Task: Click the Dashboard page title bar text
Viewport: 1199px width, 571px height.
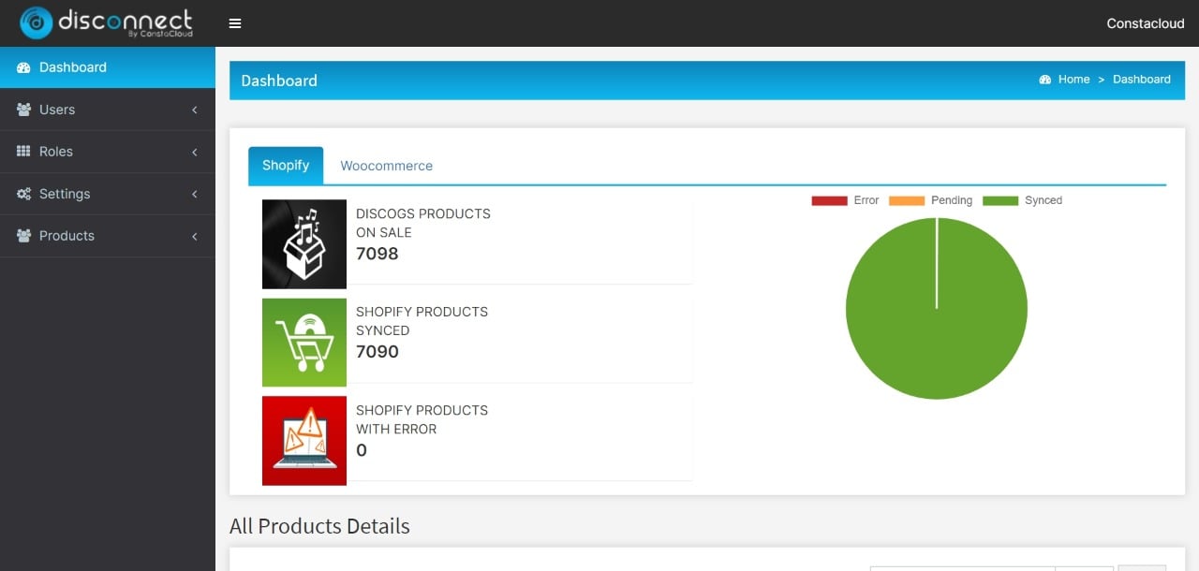Action: tap(279, 81)
